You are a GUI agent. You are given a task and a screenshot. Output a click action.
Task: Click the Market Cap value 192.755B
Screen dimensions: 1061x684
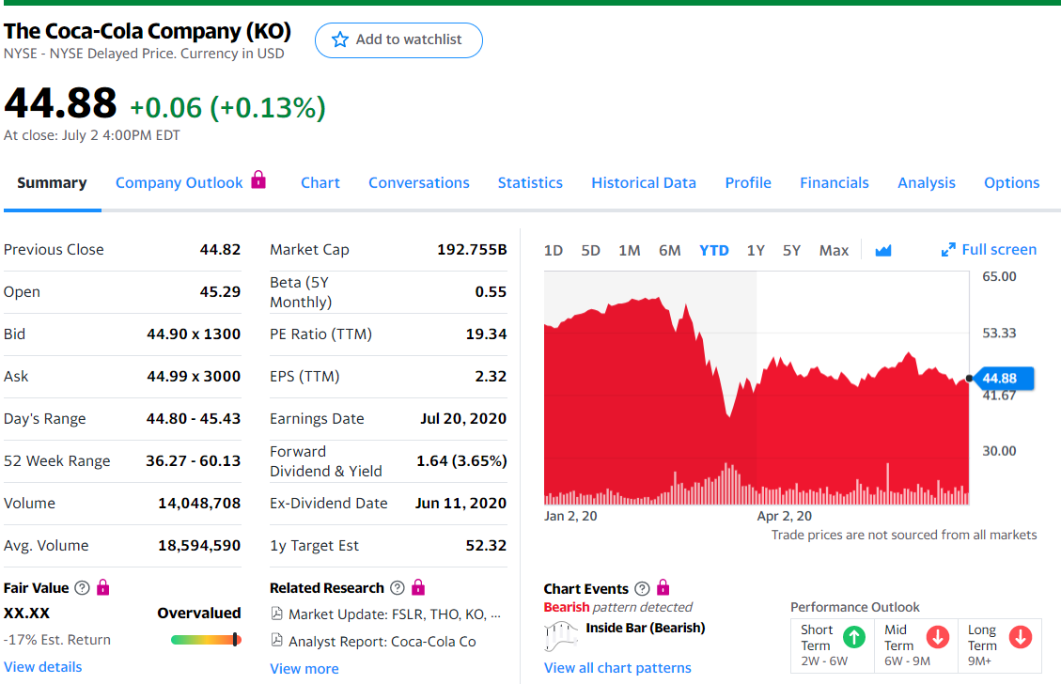(472, 250)
